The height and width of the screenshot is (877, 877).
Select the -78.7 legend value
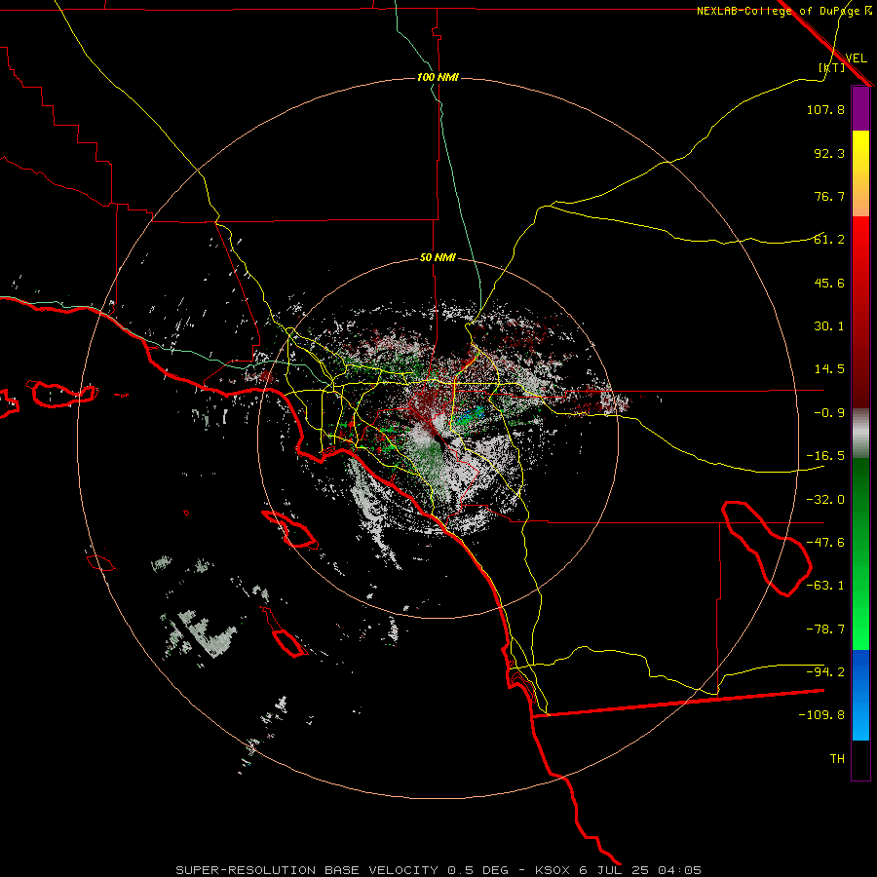pyautogui.click(x=825, y=629)
